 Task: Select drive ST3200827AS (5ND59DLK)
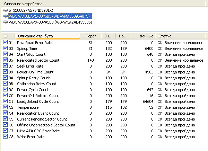(x=31, y=10)
